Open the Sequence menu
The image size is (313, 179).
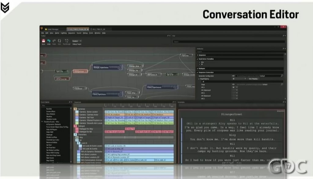pyautogui.click(x=72, y=33)
